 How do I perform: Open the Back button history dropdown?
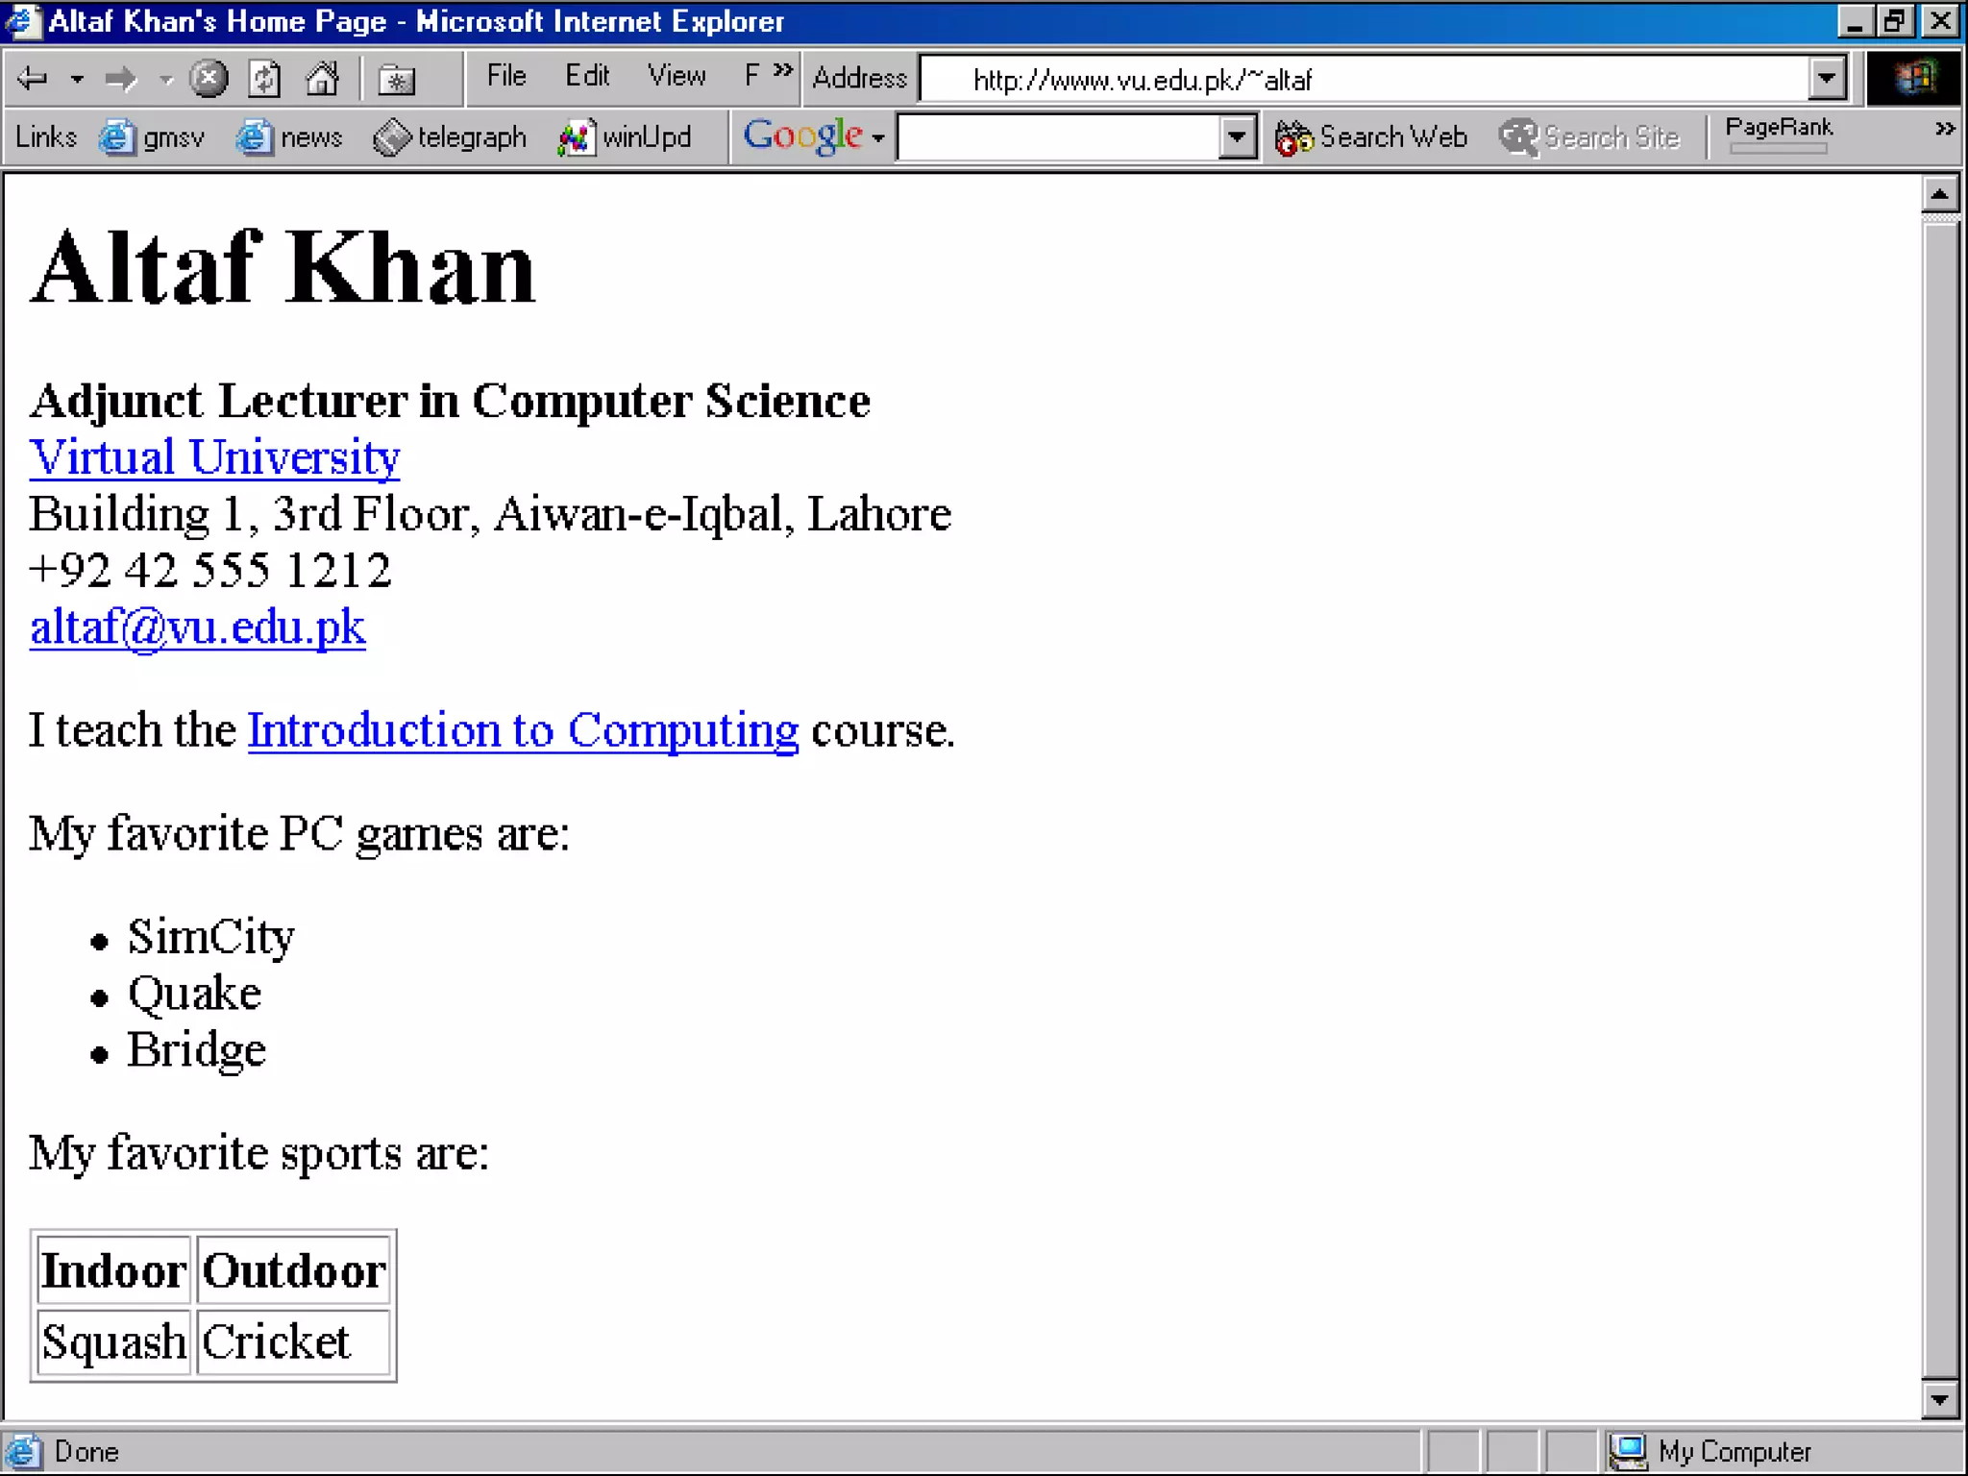pyautogui.click(x=77, y=80)
